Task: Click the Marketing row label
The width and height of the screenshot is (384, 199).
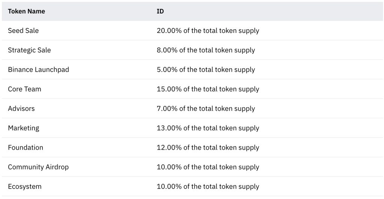Action: [x=24, y=128]
